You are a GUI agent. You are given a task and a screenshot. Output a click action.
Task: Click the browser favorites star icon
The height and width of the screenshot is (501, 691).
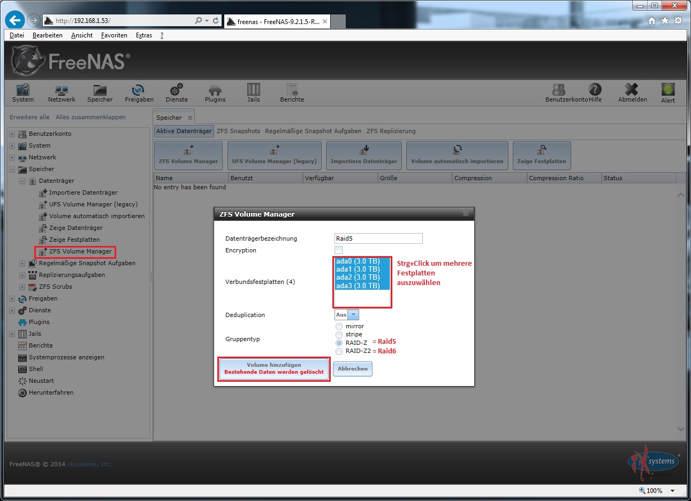tap(665, 20)
